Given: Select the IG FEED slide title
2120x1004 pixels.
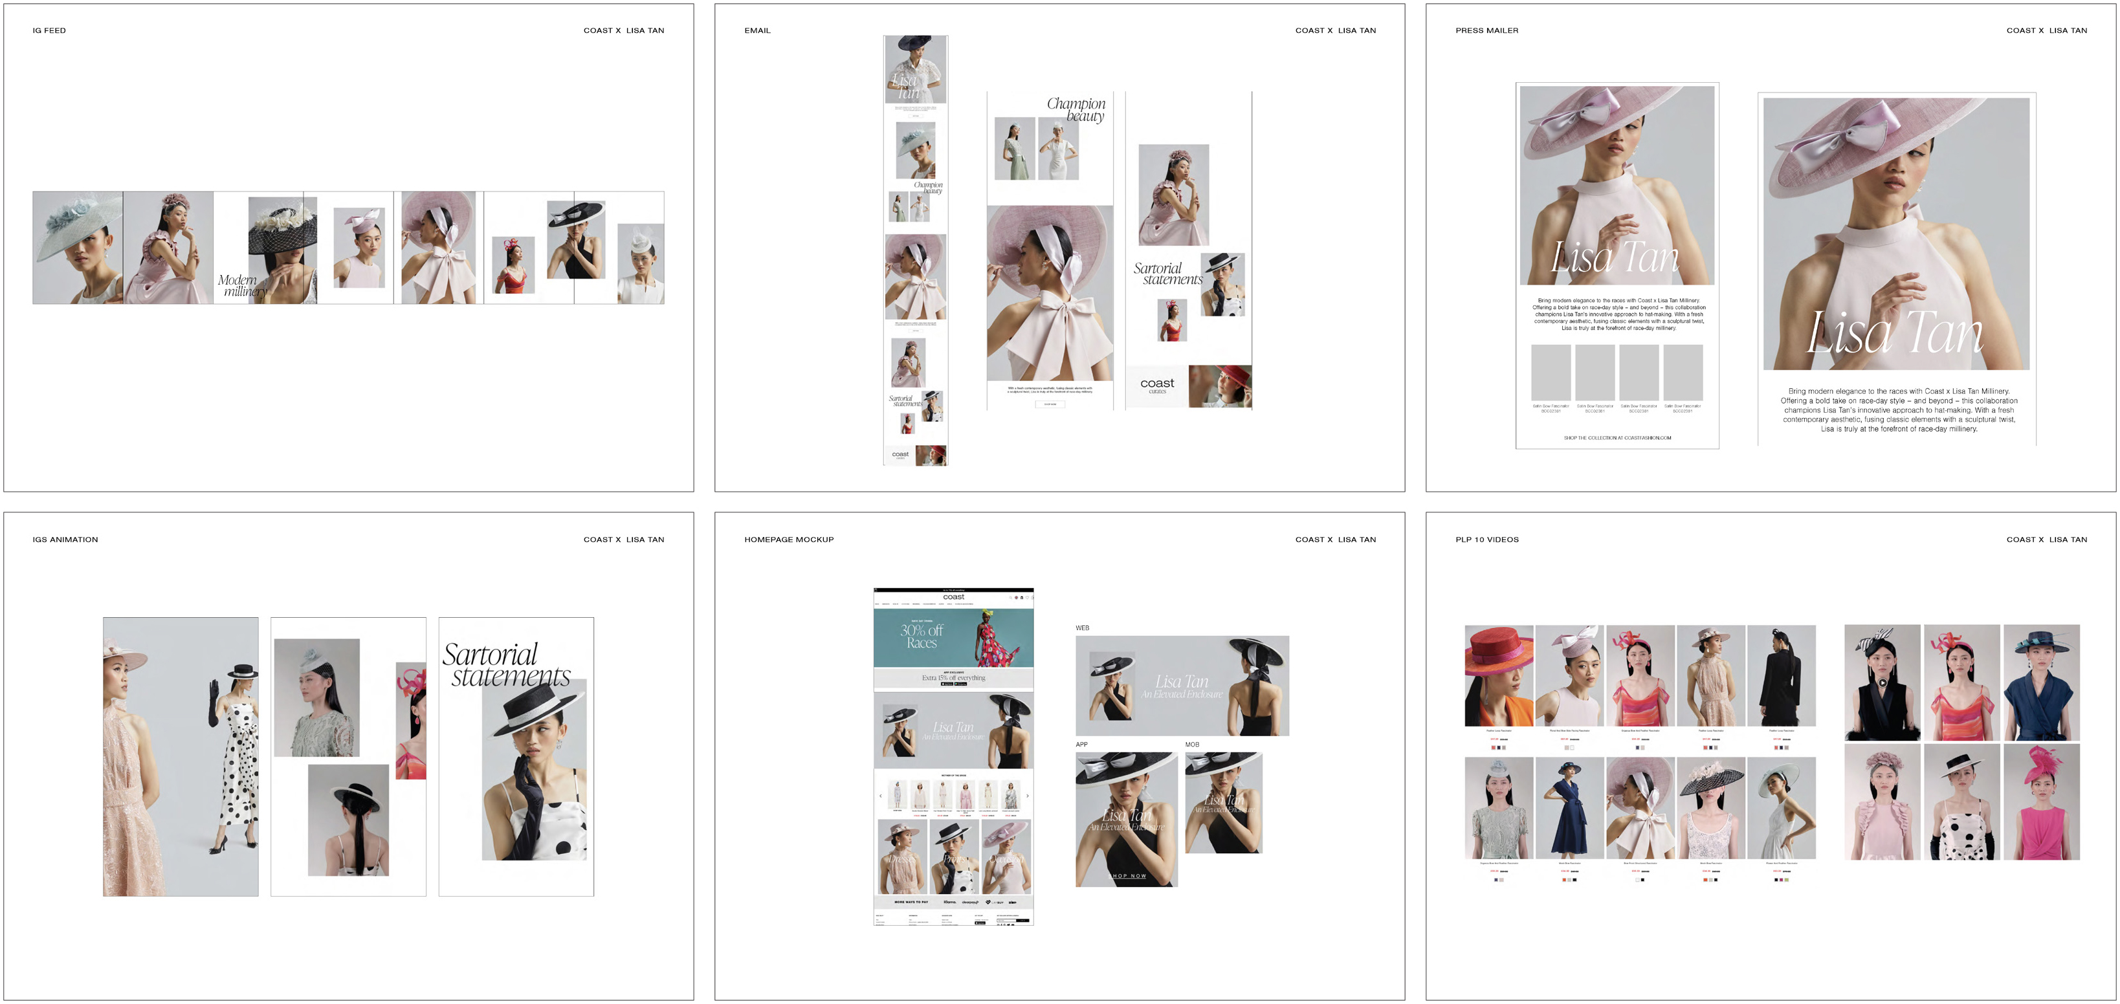Looking at the screenshot, I should point(49,30).
